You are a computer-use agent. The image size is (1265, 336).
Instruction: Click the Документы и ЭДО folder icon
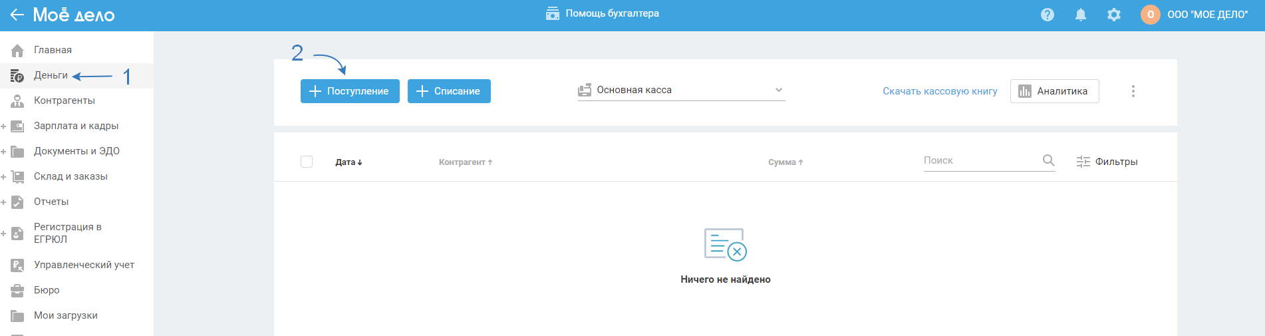pyautogui.click(x=17, y=152)
